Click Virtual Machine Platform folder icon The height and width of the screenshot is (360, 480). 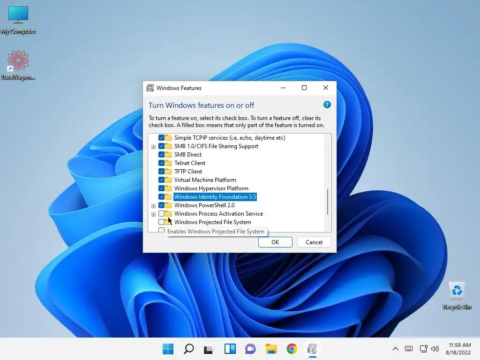168,180
